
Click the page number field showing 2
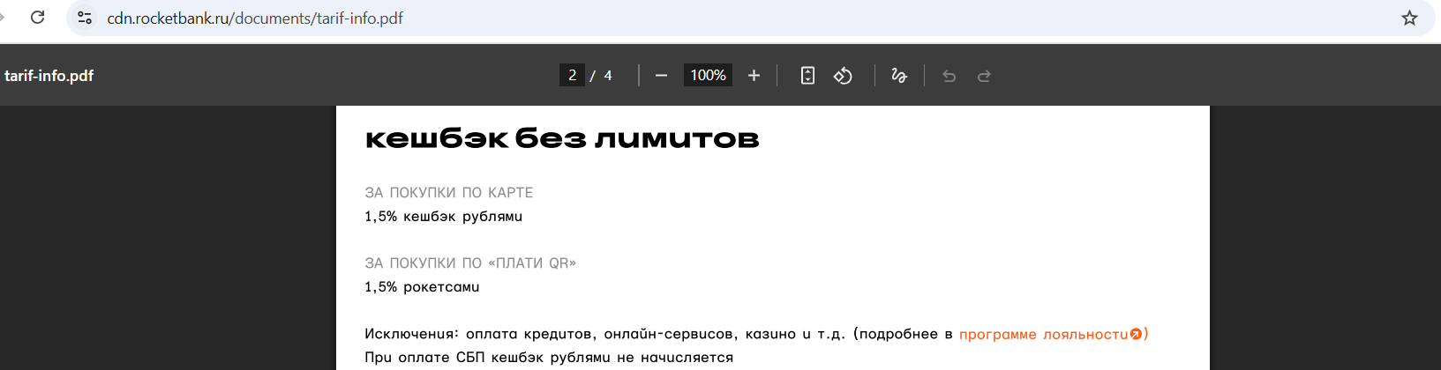pos(572,76)
